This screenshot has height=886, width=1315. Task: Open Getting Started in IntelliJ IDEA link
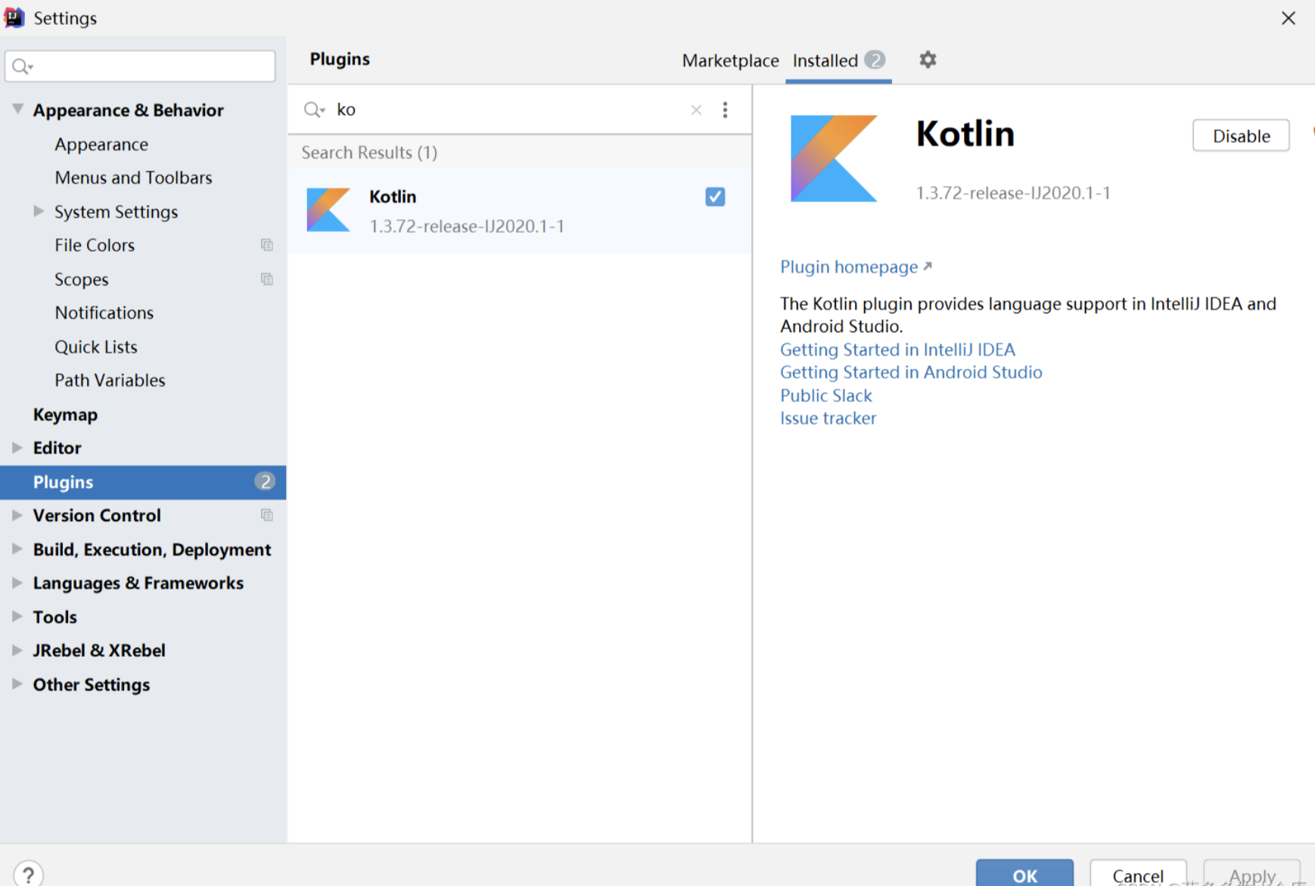897,349
